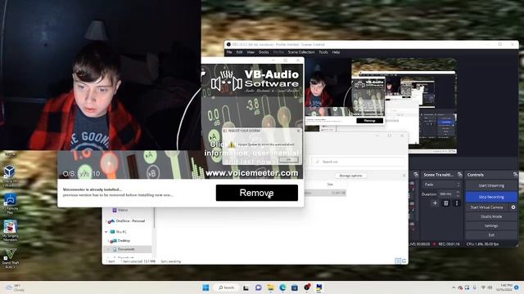Viewport: 524px width, 294px height.
Task: Click the OBS preview canvas
Action: pyautogui.click(x=381, y=105)
